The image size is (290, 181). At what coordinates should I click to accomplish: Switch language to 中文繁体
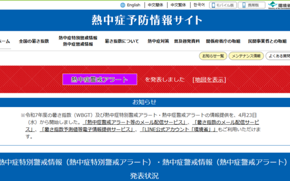[x=178, y=5]
